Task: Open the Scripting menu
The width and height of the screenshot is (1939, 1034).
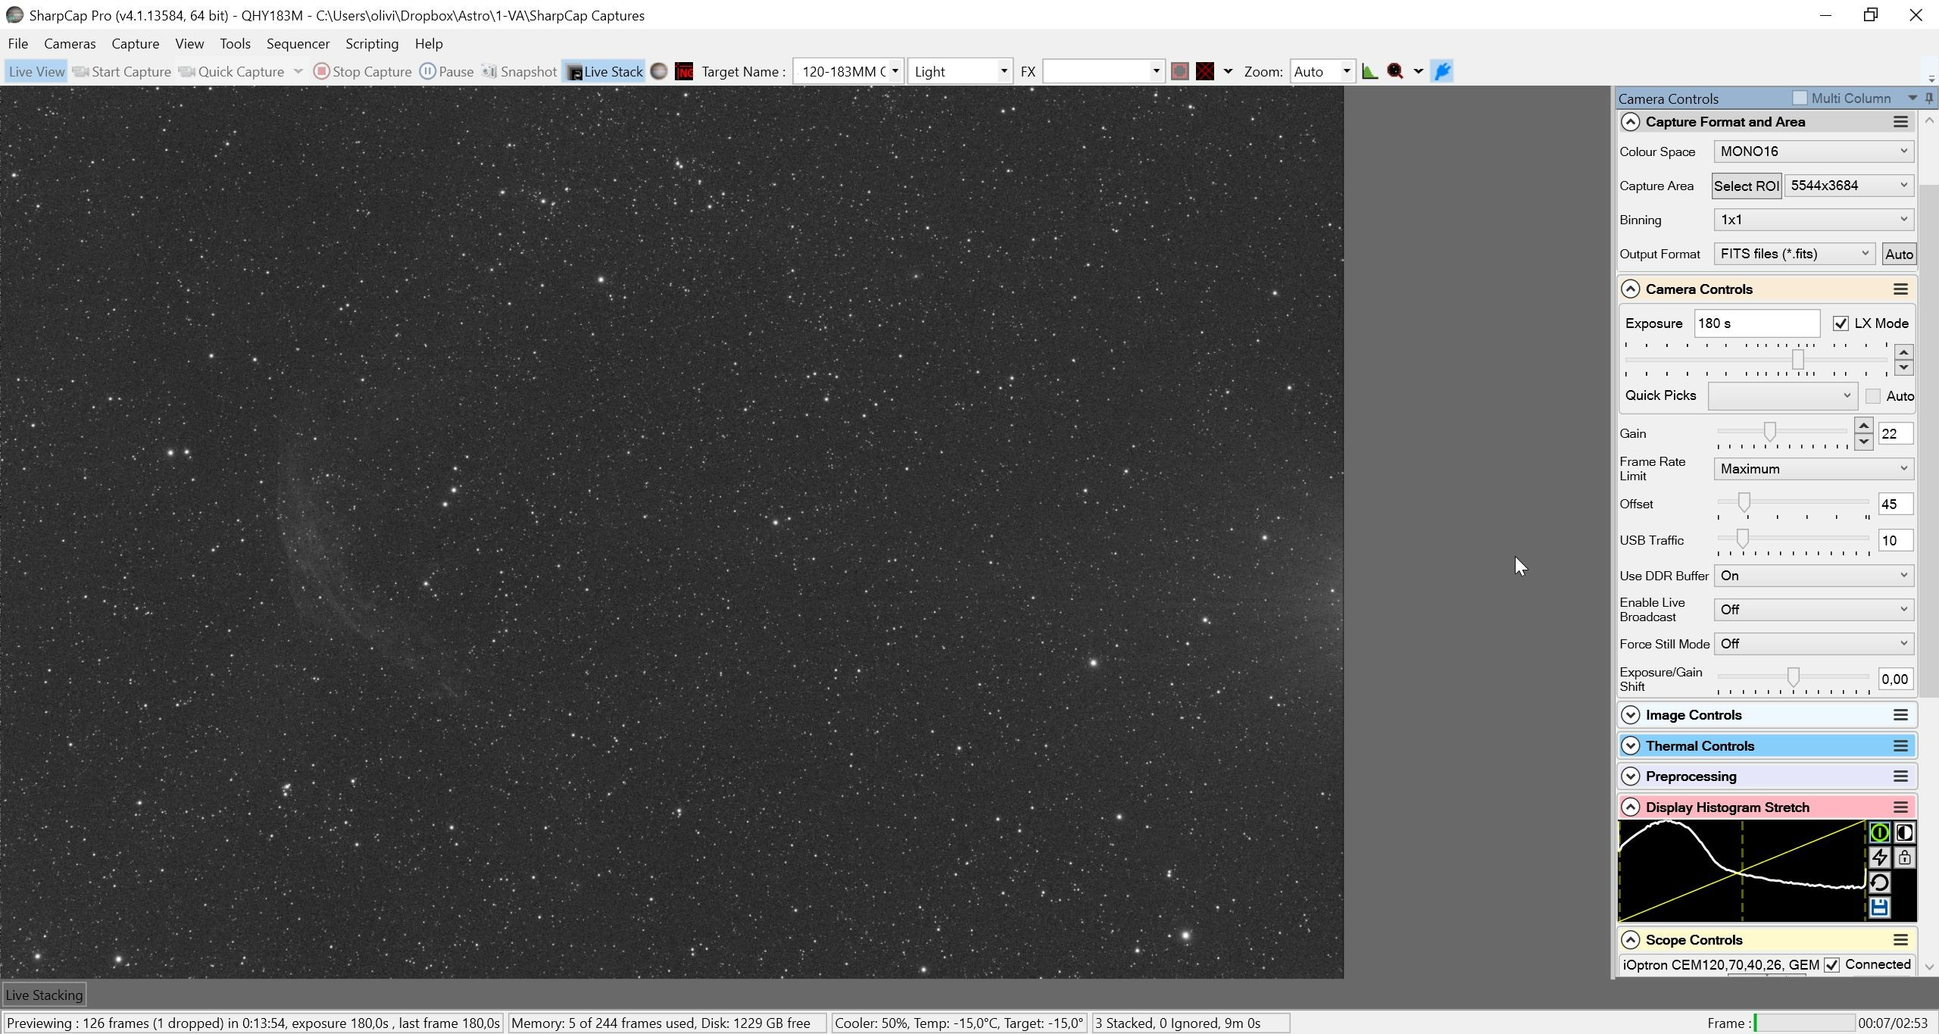Action: (372, 44)
